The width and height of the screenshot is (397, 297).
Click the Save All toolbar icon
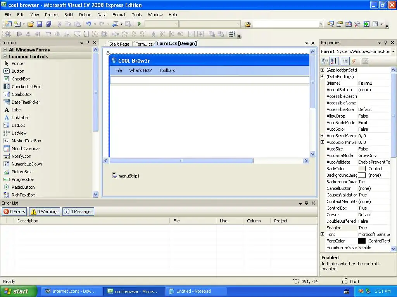48,24
